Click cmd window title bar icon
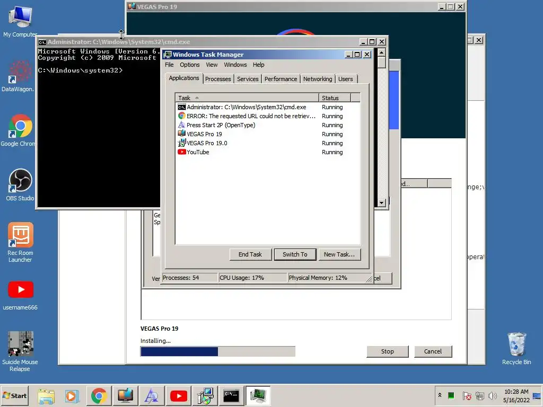Viewport: 543px width, 407px height. 42,42
